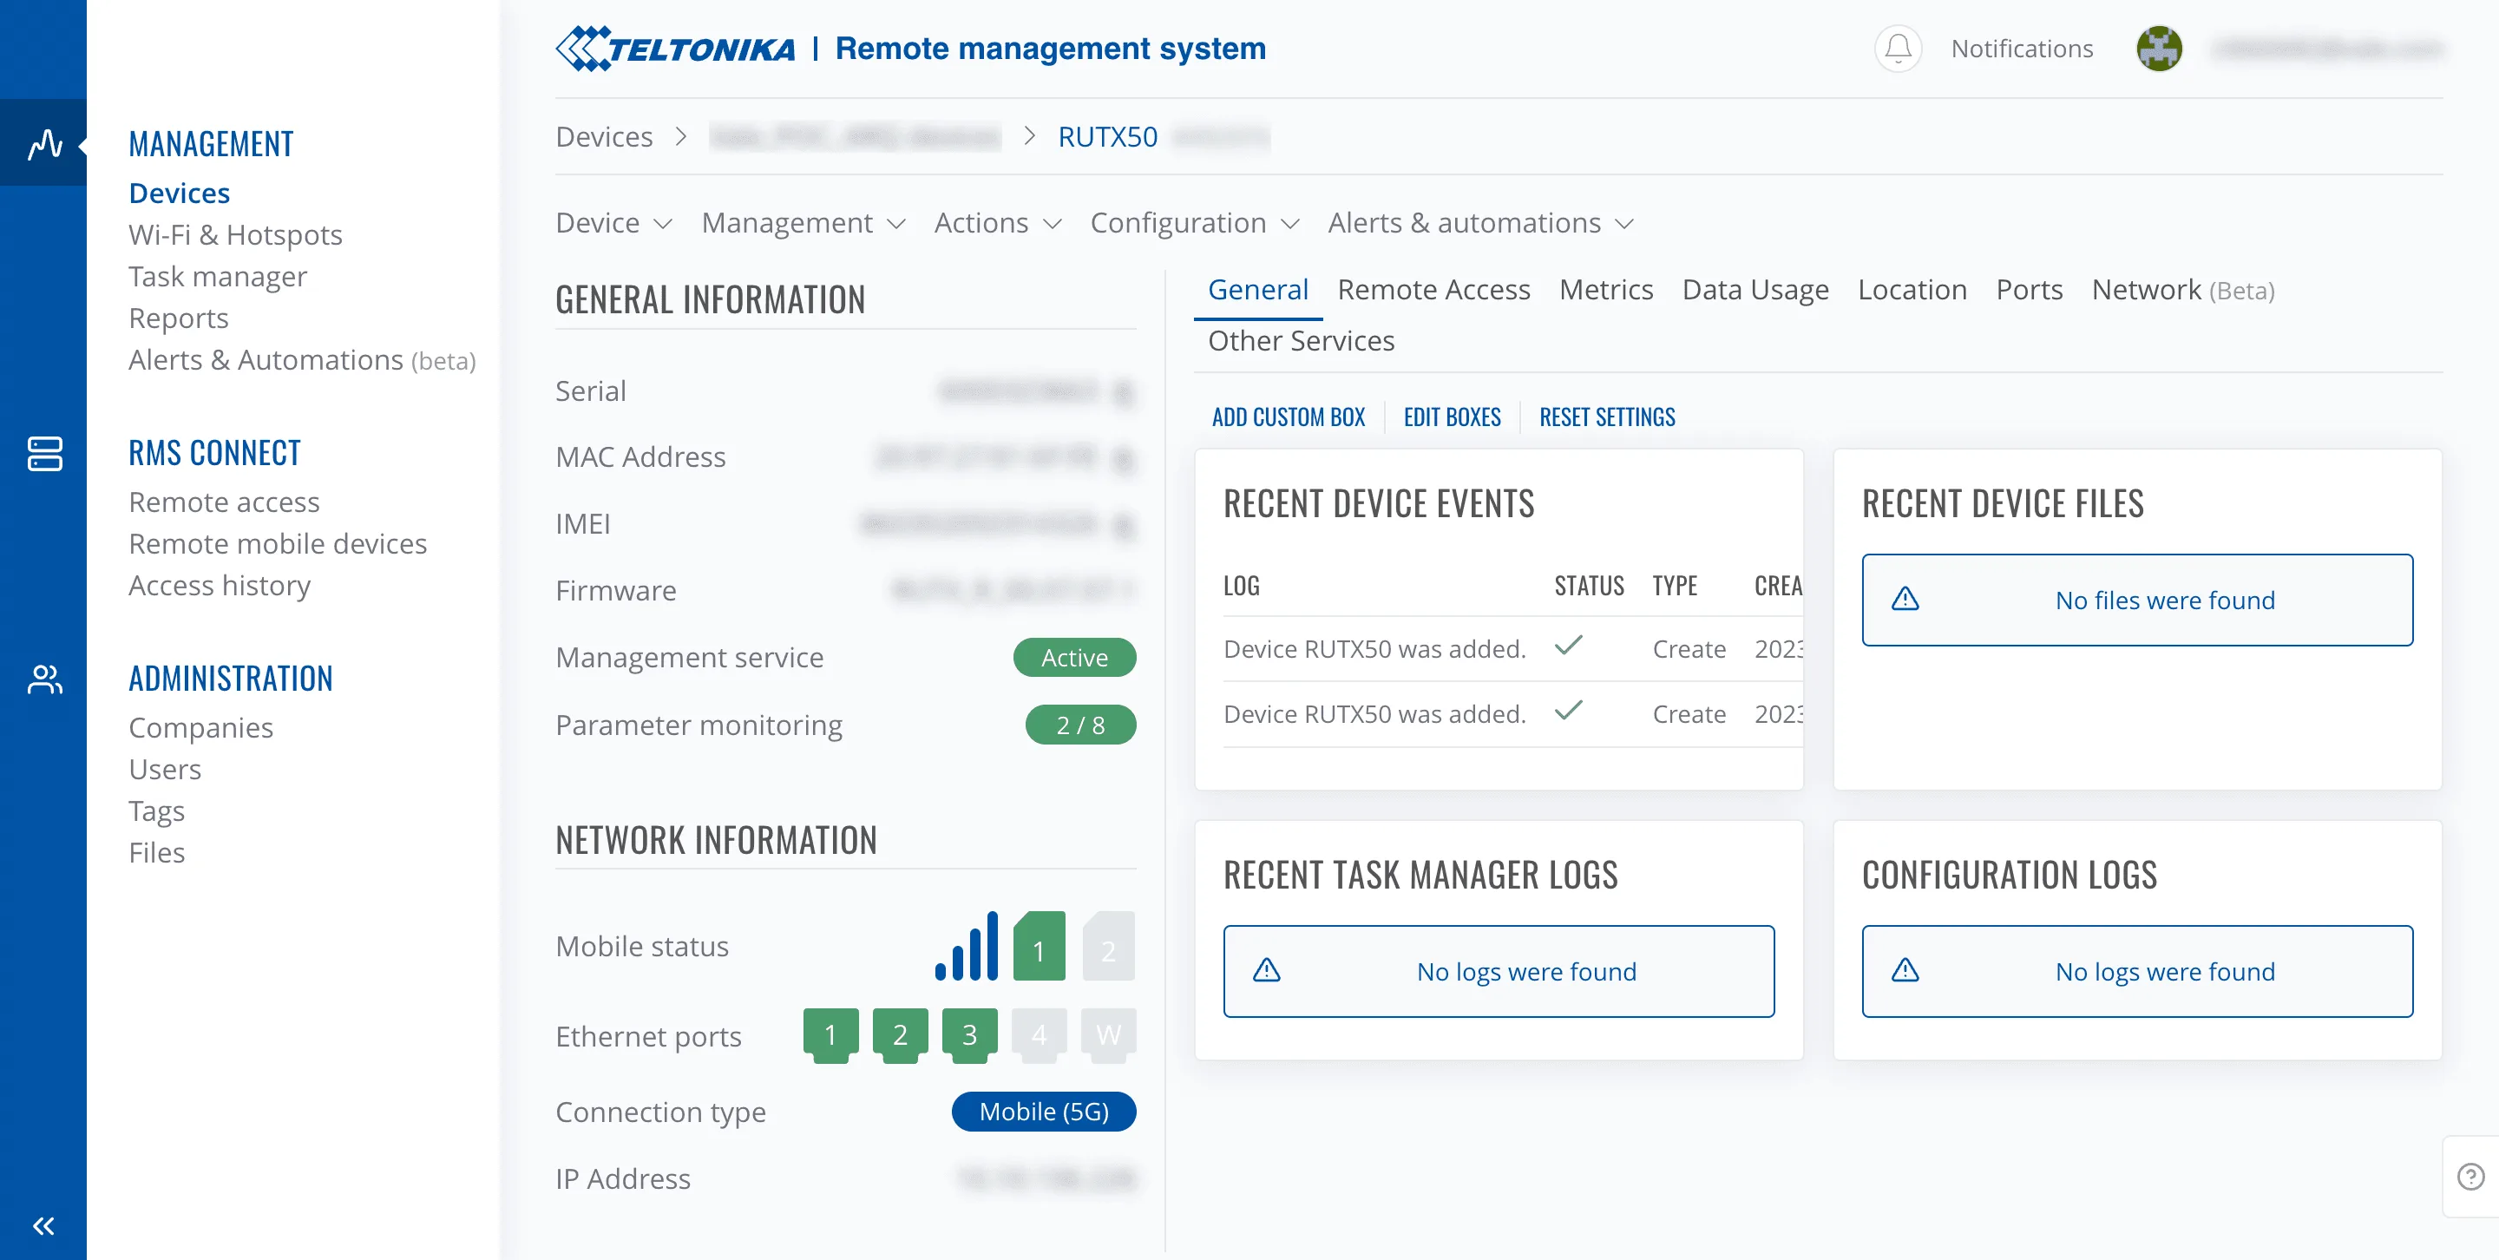This screenshot has width=2499, height=1260.
Task: Select SIM slot 2 indicator
Action: click(1109, 946)
